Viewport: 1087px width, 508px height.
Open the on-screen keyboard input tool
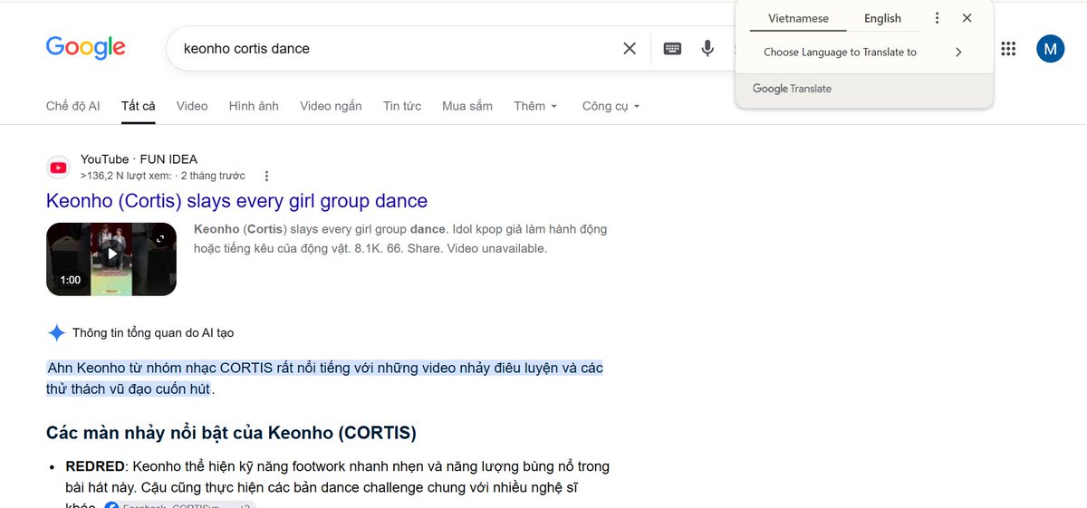[672, 49]
